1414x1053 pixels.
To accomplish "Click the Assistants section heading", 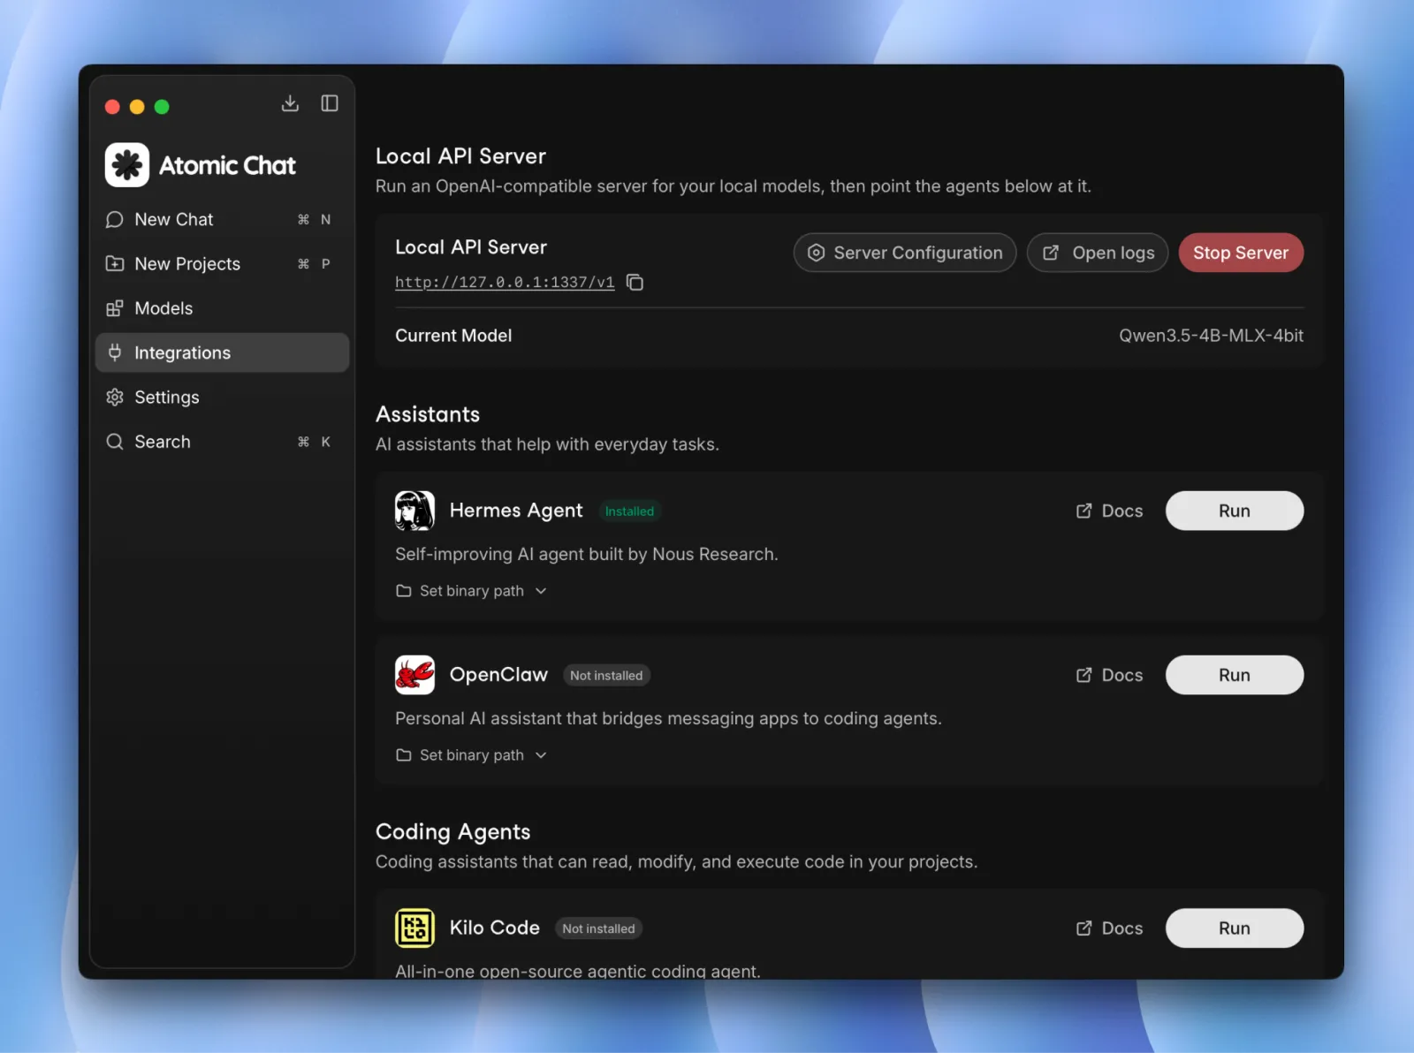I will point(428,414).
